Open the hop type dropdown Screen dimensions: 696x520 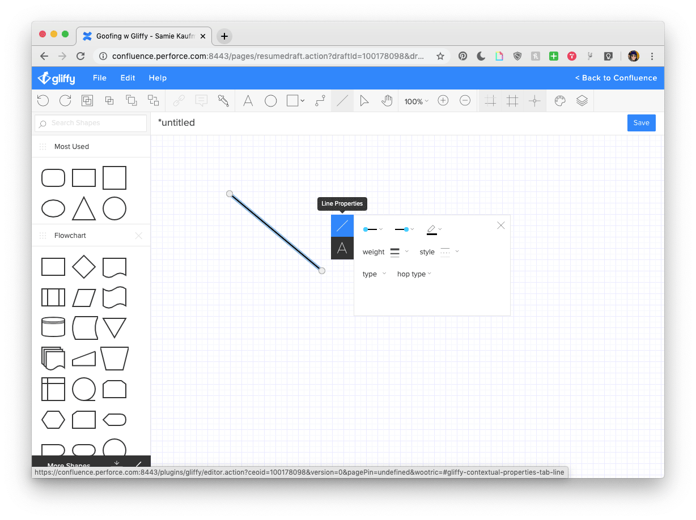point(414,274)
